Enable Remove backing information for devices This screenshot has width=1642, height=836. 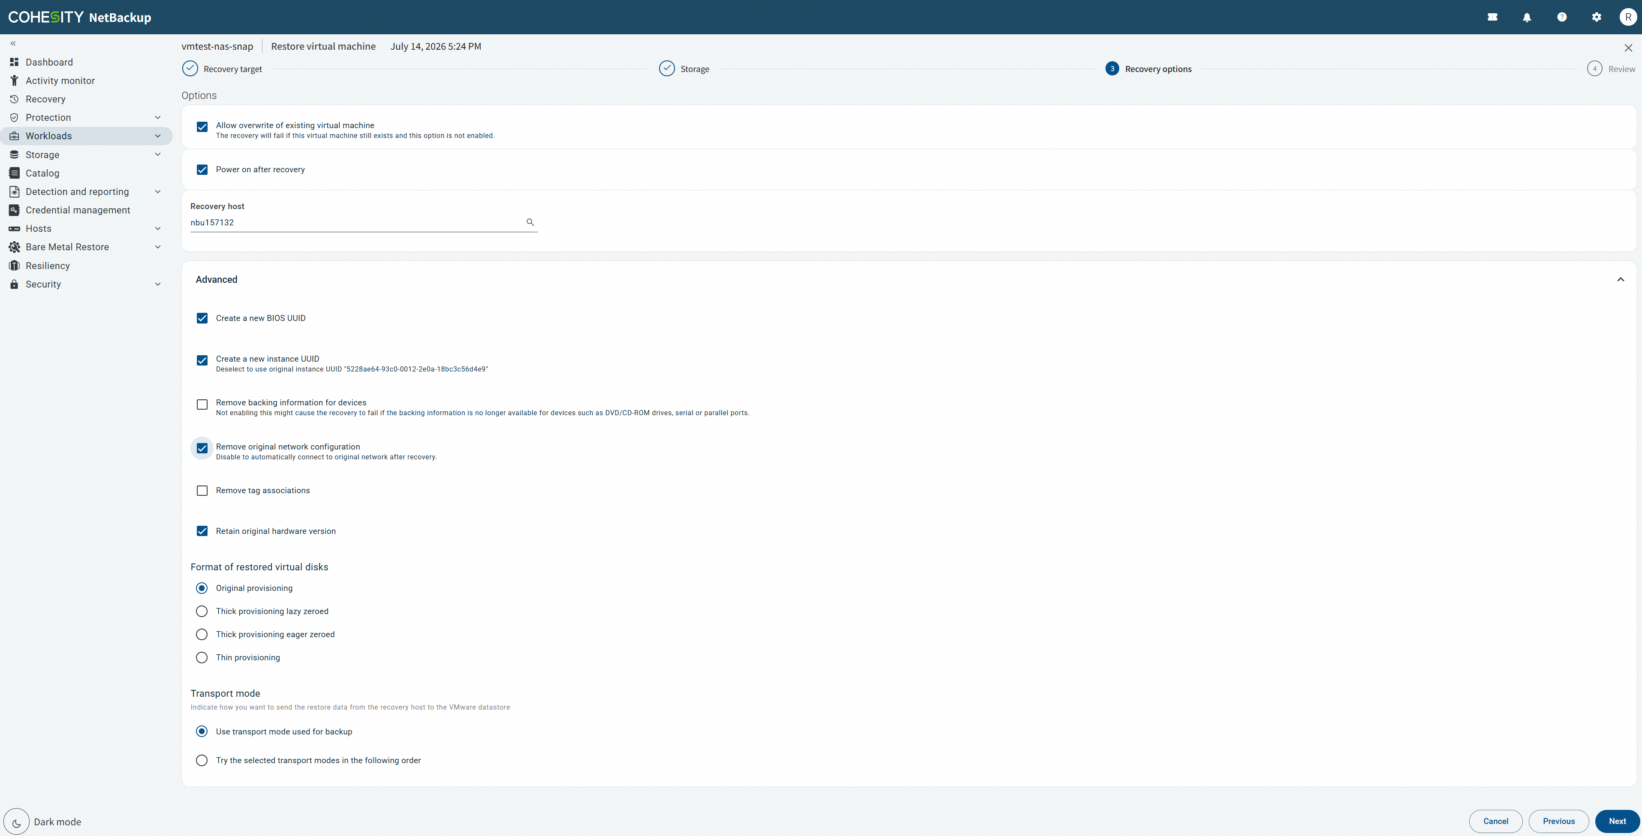pos(202,405)
